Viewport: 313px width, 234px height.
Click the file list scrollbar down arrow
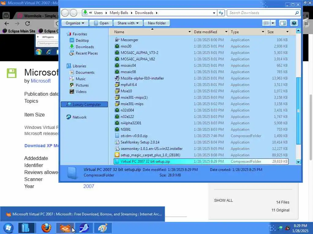pos(298,162)
